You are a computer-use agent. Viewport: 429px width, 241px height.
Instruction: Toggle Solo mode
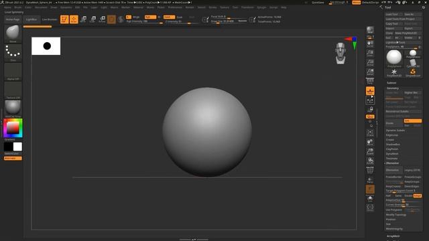pos(370,199)
